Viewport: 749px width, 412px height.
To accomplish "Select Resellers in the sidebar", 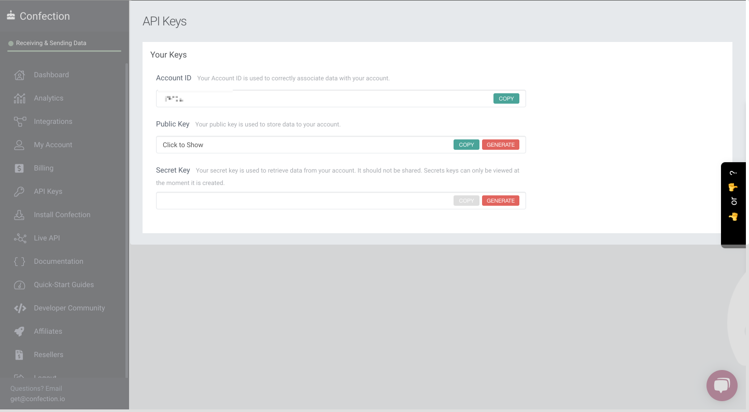I will (x=48, y=355).
